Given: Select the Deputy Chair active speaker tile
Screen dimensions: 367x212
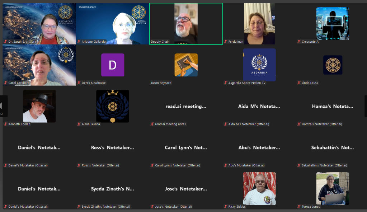Looking at the screenshot, I should coord(186,24).
